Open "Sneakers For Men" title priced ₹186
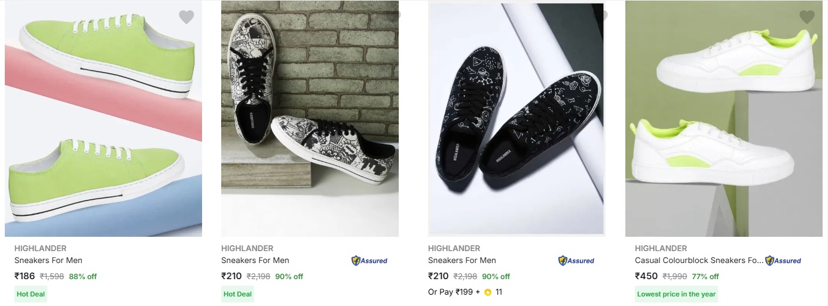828x306 pixels. (x=48, y=260)
